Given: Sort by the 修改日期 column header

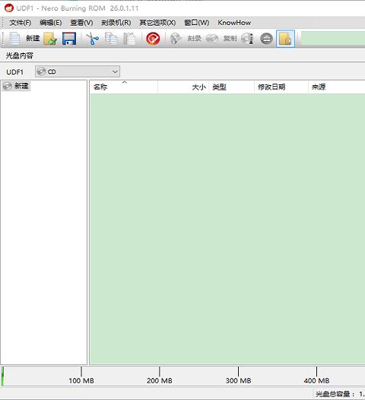Looking at the screenshot, I should 281,87.
